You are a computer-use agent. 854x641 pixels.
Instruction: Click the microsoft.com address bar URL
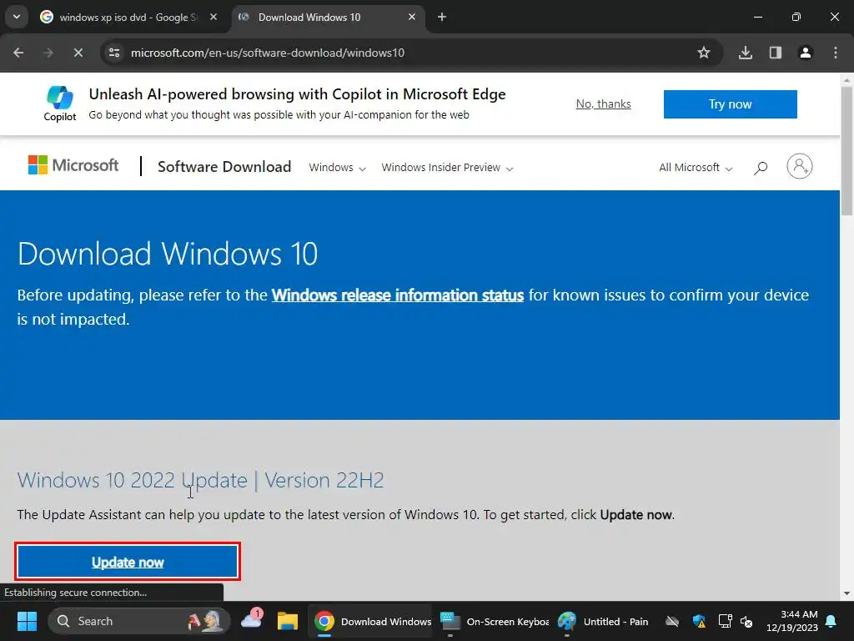(268, 53)
